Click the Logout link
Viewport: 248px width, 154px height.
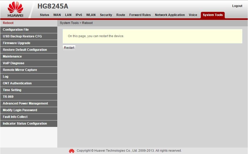tap(237, 6)
